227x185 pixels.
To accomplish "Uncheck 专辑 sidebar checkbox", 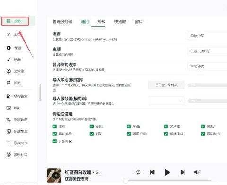I will pos(92,126).
